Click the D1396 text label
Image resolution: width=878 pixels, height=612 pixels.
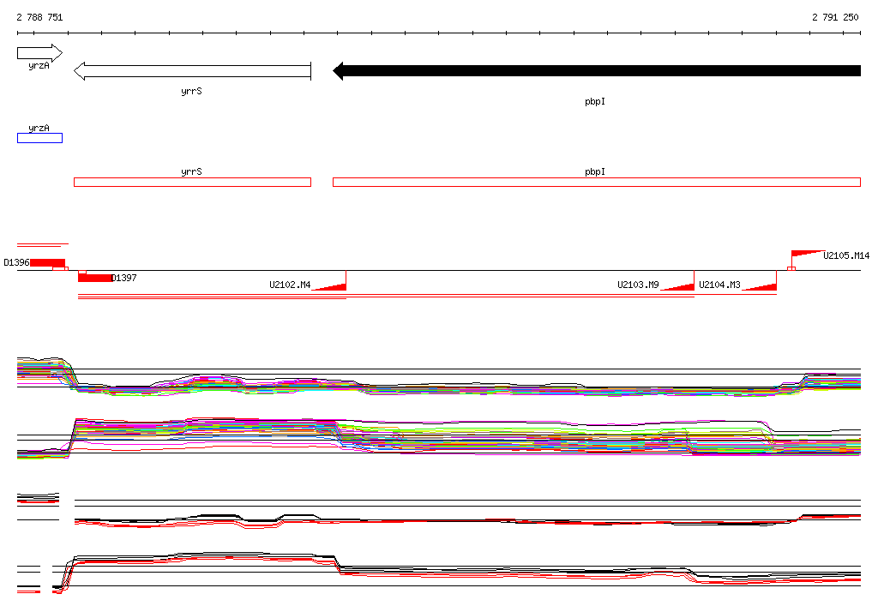pyautogui.click(x=16, y=262)
